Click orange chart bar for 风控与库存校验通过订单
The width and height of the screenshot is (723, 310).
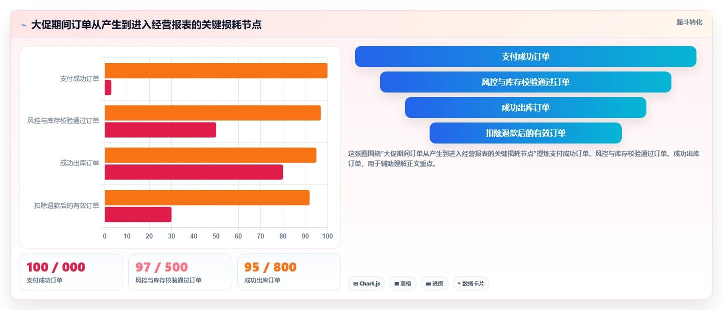click(213, 113)
